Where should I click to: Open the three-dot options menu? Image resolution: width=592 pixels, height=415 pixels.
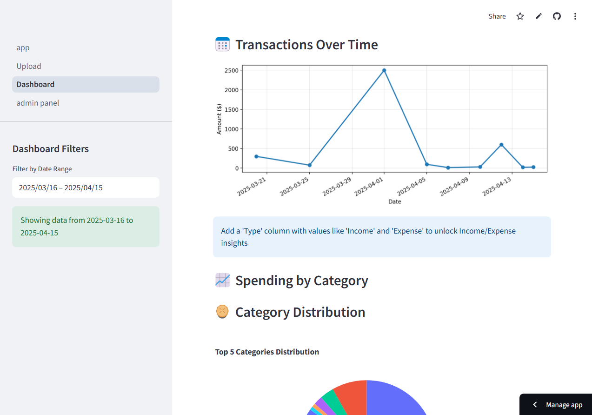point(575,16)
